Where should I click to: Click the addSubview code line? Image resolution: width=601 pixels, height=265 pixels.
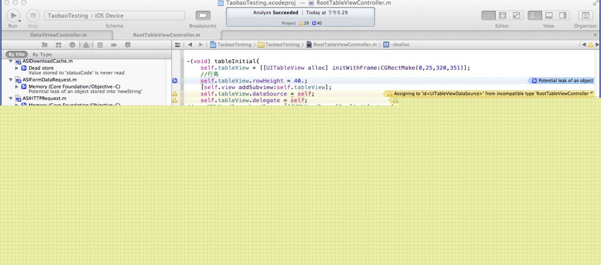pyautogui.click(x=266, y=87)
